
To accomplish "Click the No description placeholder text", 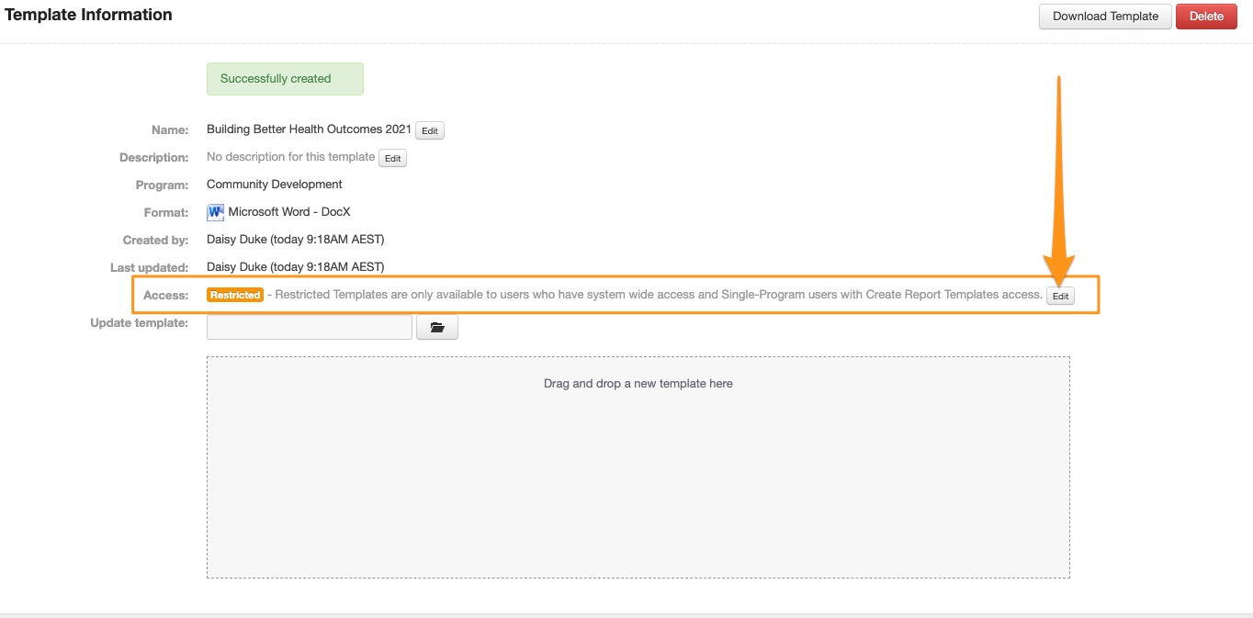I will click(290, 157).
